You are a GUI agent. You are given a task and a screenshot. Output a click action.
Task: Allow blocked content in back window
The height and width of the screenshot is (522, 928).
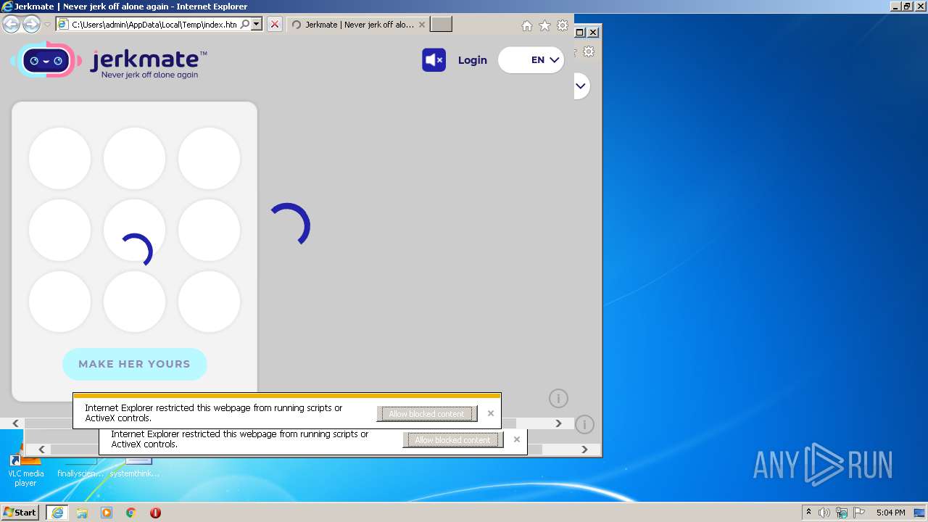pyautogui.click(x=452, y=440)
